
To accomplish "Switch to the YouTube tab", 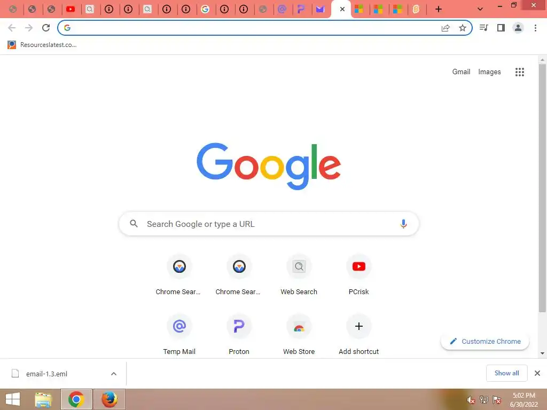I will coord(71,9).
